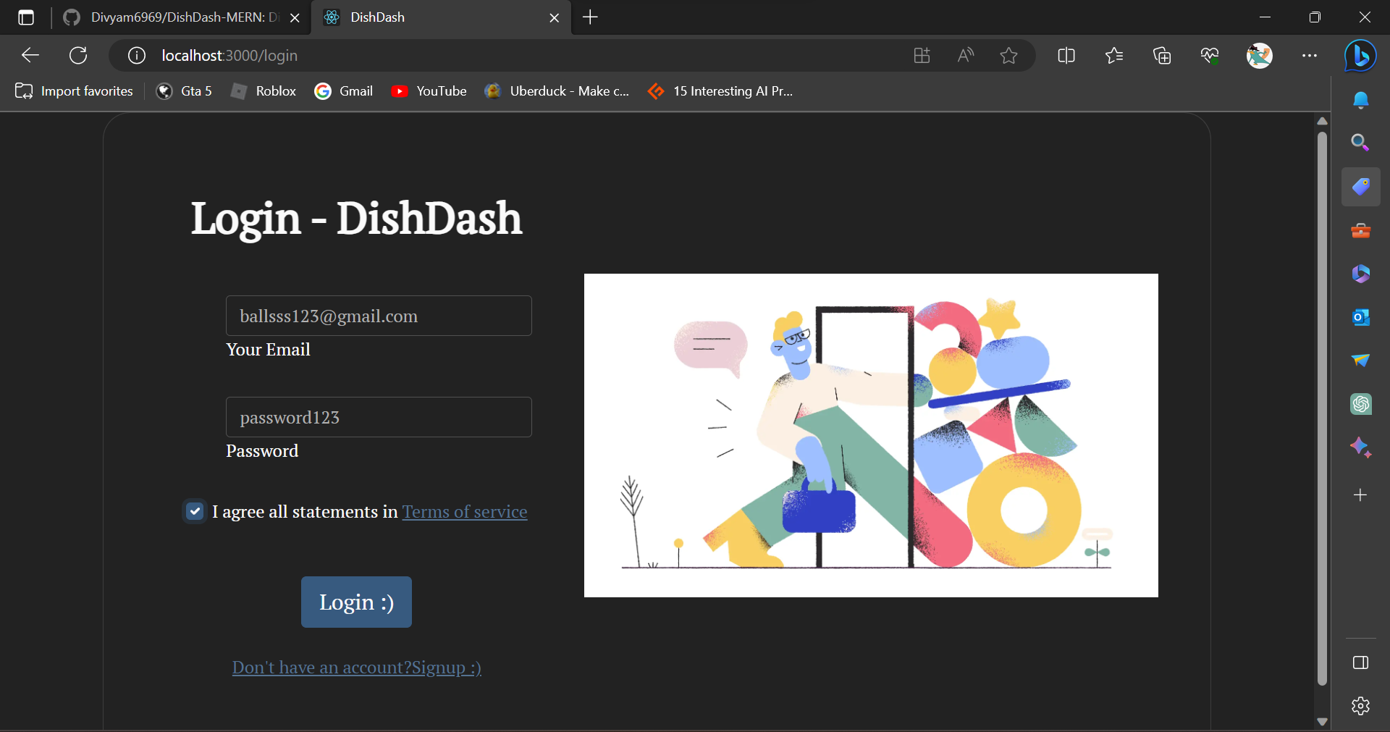Open split screen view
1390x732 pixels.
(1066, 55)
